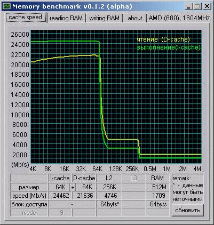The height and width of the screenshot is (225, 214).
Task: Click the обновить refresh button
Action: coord(187,210)
